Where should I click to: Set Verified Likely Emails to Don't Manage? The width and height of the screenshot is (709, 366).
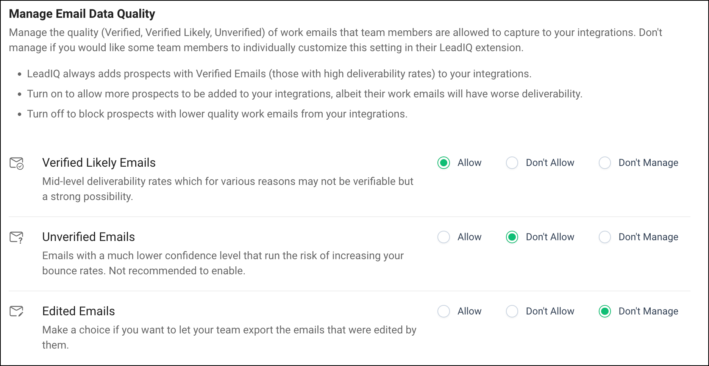point(605,163)
